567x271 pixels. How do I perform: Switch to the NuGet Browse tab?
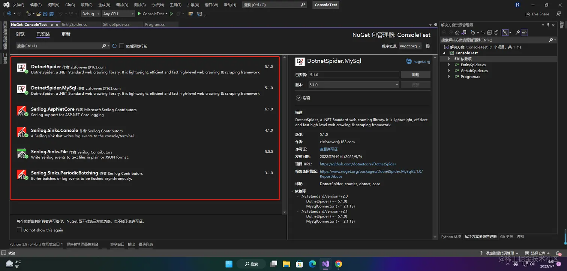[x=20, y=34]
